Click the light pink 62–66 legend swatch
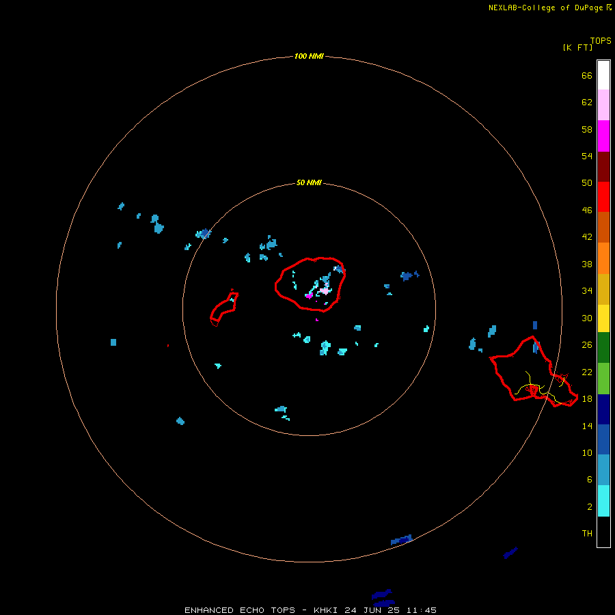 (603, 105)
